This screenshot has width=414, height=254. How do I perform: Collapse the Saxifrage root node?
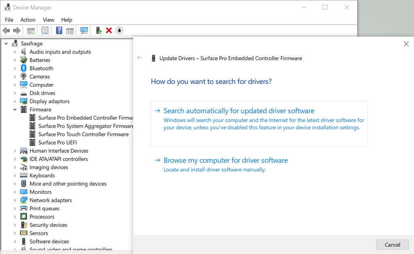click(x=6, y=44)
